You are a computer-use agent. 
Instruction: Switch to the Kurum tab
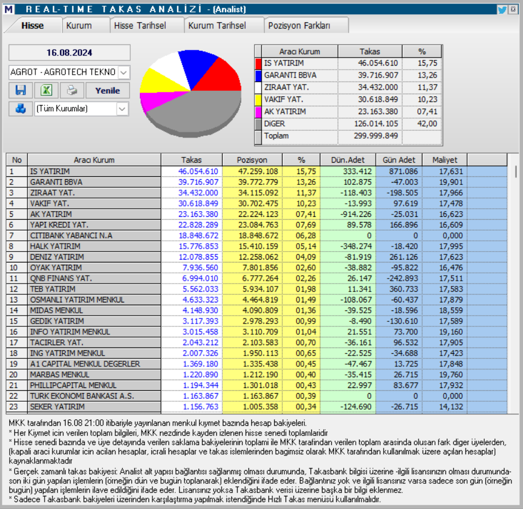(x=79, y=26)
